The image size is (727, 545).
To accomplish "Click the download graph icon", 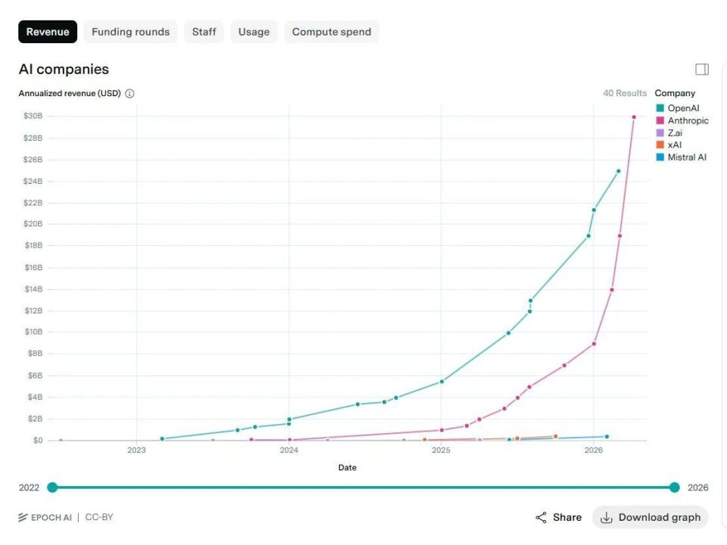I will [606, 518].
